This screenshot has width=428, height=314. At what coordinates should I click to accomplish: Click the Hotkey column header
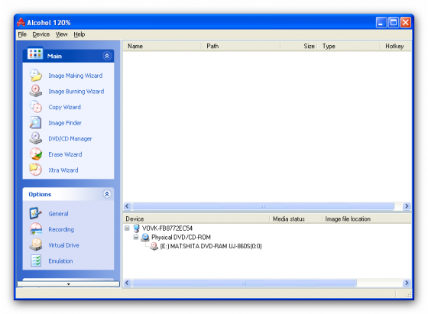[395, 46]
